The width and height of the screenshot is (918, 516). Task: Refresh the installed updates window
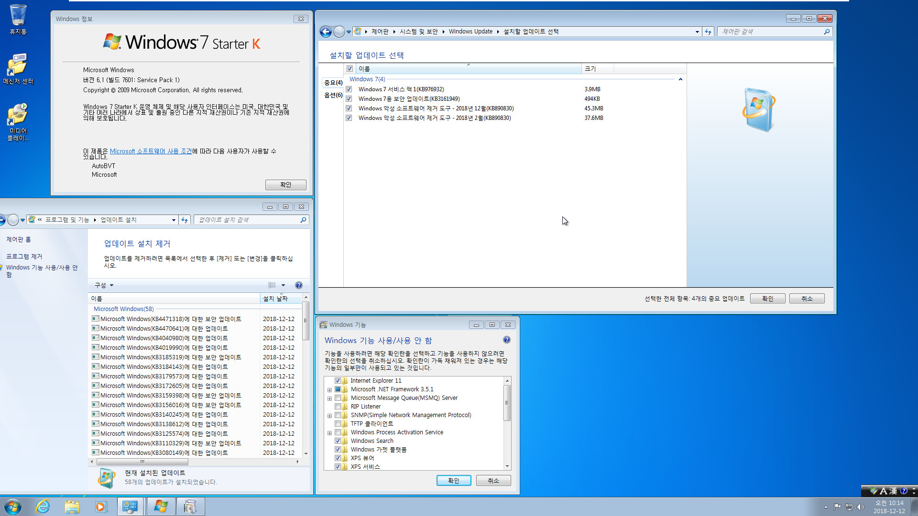(x=185, y=220)
